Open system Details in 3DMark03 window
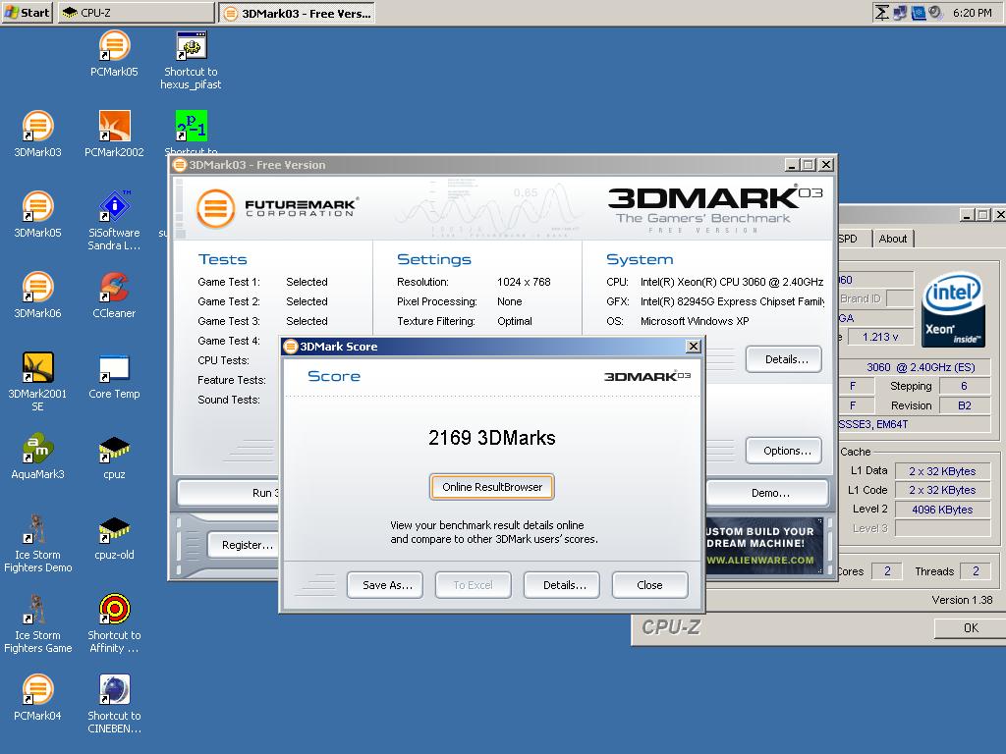 coord(784,359)
